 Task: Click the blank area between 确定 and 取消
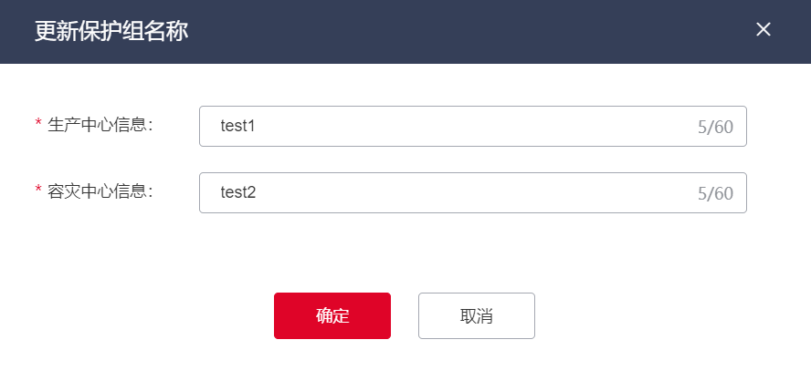405,315
